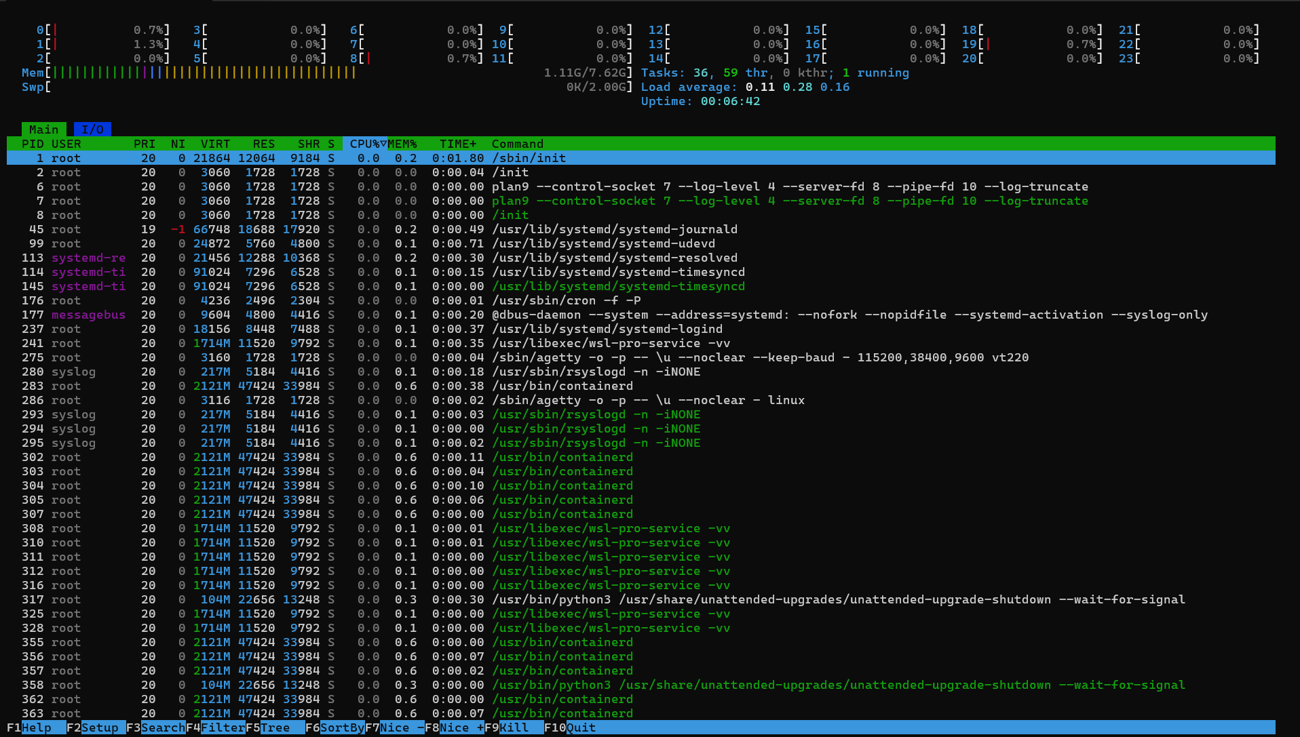Open Setup from the function bar
The width and height of the screenshot is (1300, 737).
[99, 728]
